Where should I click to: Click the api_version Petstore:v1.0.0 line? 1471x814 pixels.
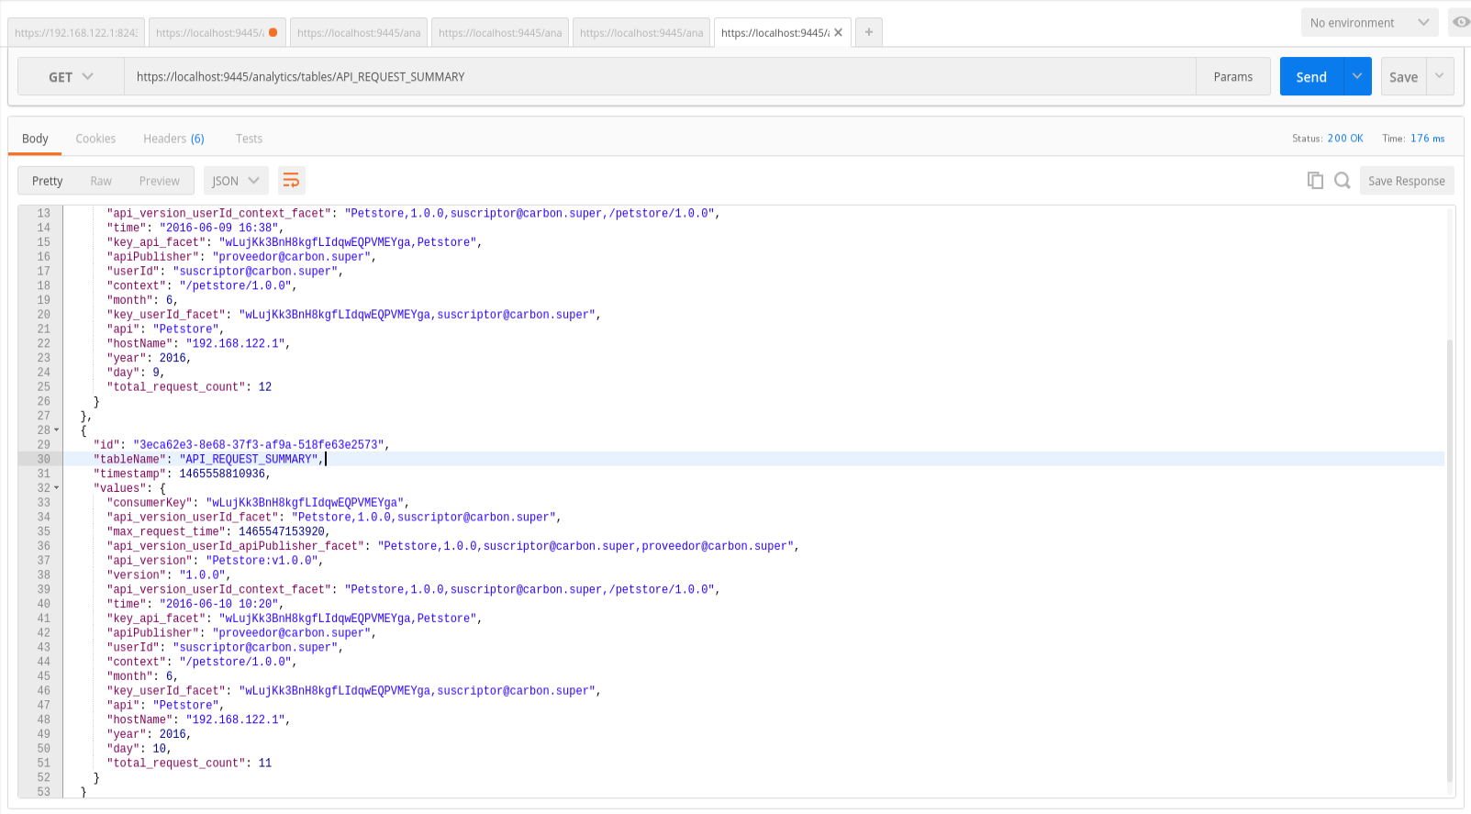point(216,561)
